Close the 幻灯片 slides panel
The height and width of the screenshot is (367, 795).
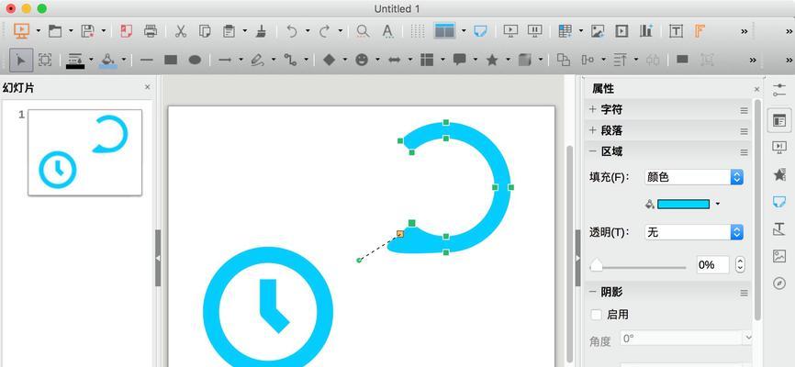[148, 87]
